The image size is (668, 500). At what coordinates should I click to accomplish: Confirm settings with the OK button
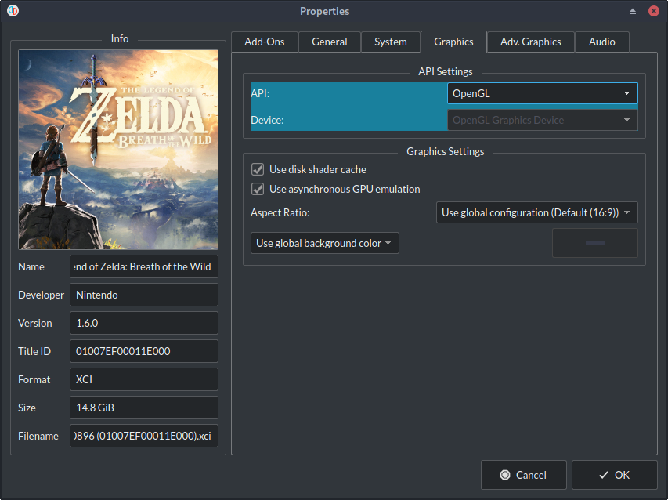(x=614, y=475)
